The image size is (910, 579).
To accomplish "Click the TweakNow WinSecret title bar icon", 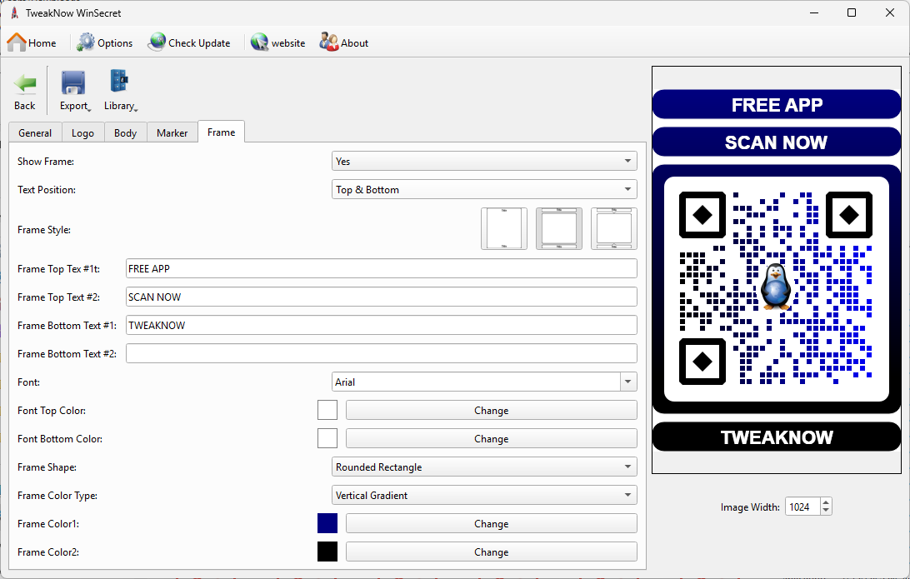I will (14, 12).
